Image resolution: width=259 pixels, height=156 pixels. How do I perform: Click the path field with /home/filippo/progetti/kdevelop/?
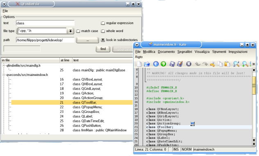tap(45, 40)
